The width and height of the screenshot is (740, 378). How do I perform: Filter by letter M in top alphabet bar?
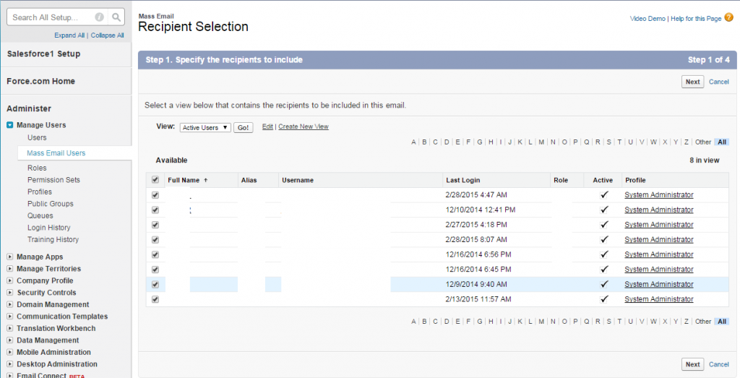(541, 142)
